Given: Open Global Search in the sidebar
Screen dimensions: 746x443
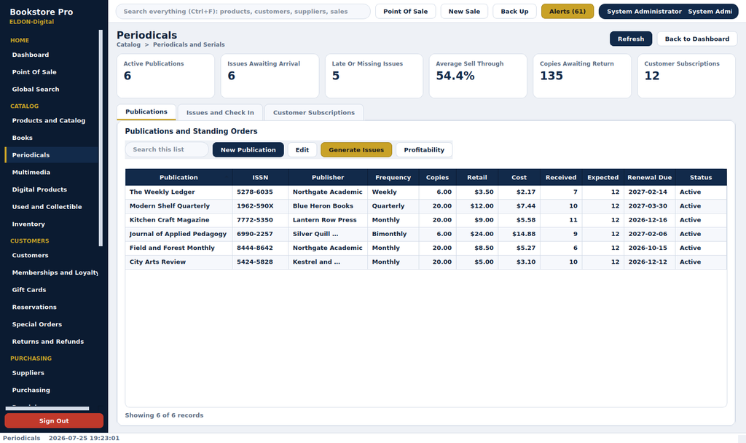Looking at the screenshot, I should point(52,89).
